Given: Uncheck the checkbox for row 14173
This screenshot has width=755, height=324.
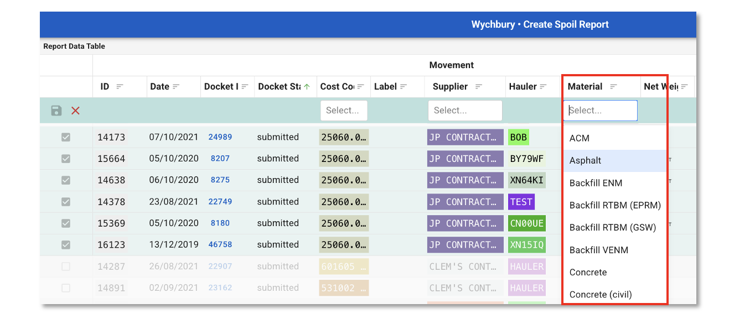Looking at the screenshot, I should pyautogui.click(x=66, y=137).
